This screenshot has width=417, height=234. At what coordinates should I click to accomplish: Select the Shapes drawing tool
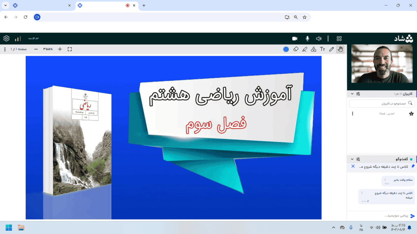click(314, 49)
